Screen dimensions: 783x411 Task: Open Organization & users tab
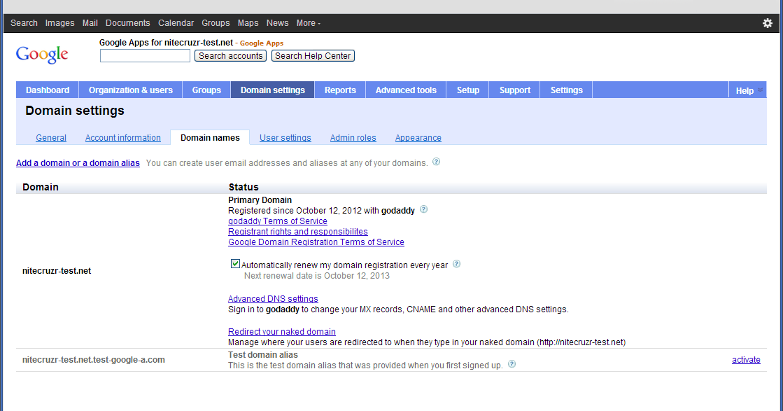pyautogui.click(x=130, y=90)
